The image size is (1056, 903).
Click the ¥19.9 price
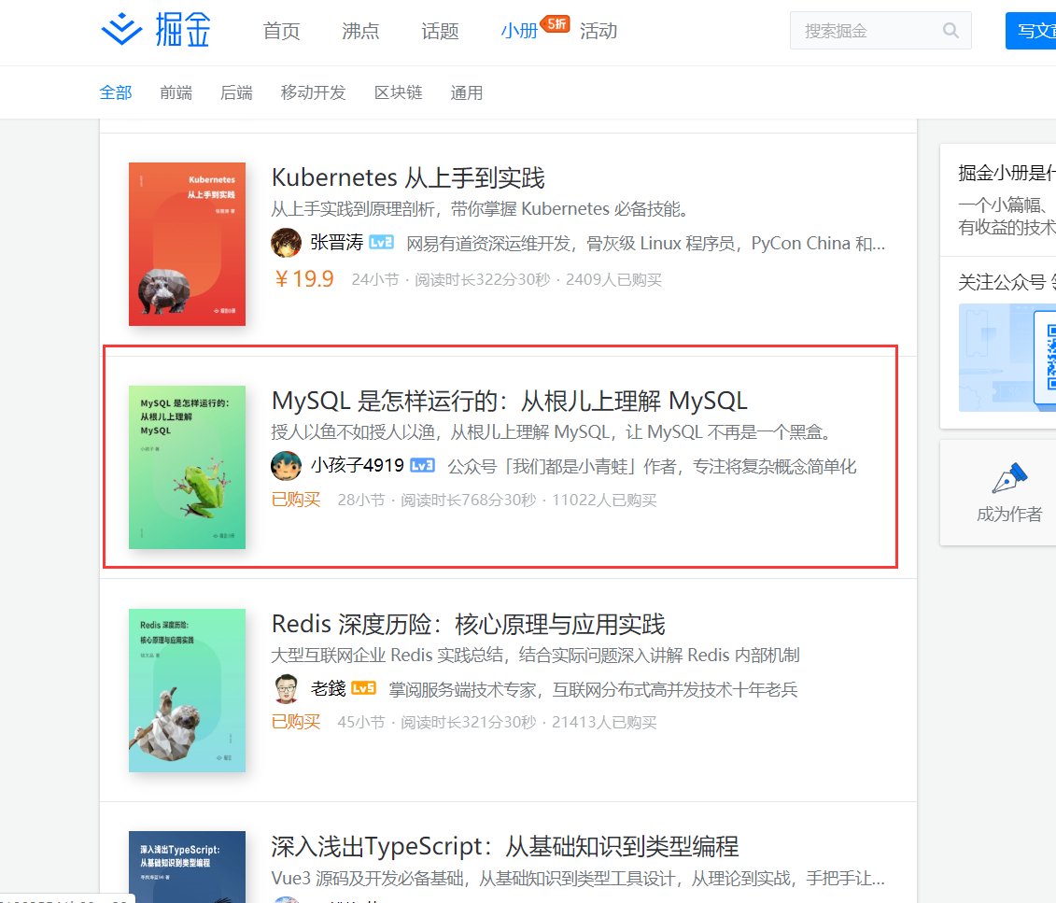pos(303,279)
